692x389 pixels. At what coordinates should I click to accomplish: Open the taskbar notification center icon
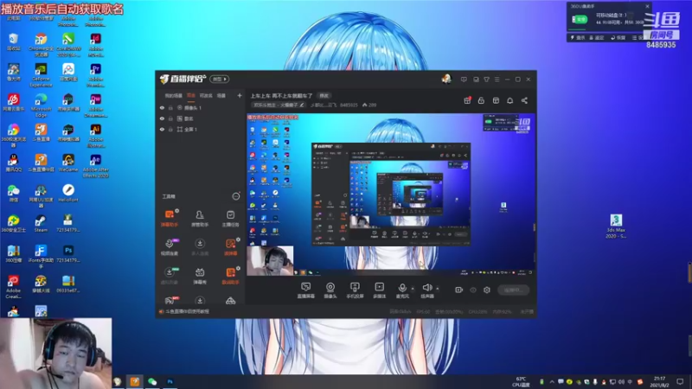pos(680,381)
